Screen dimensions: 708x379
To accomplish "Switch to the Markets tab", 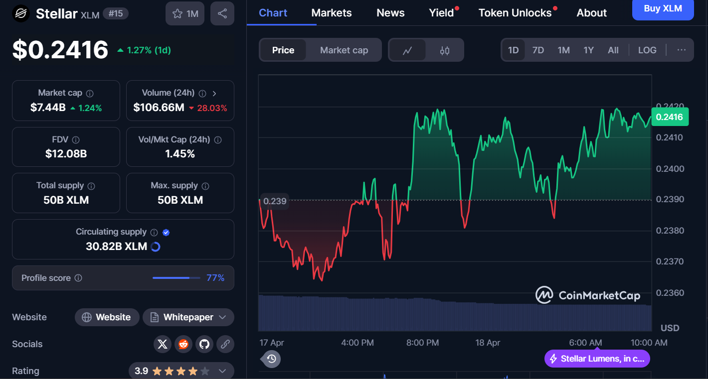I will pyautogui.click(x=332, y=13).
